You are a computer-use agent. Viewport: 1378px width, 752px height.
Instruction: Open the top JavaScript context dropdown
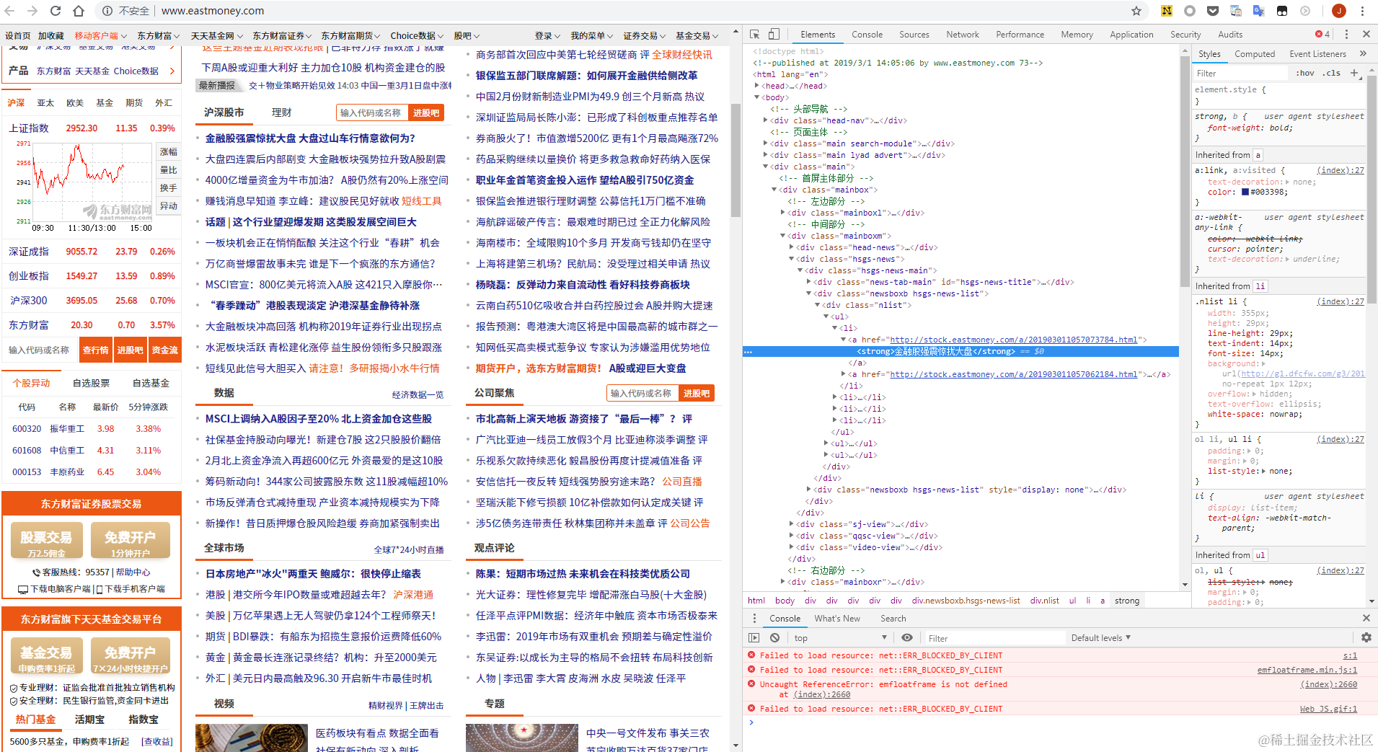(x=840, y=638)
